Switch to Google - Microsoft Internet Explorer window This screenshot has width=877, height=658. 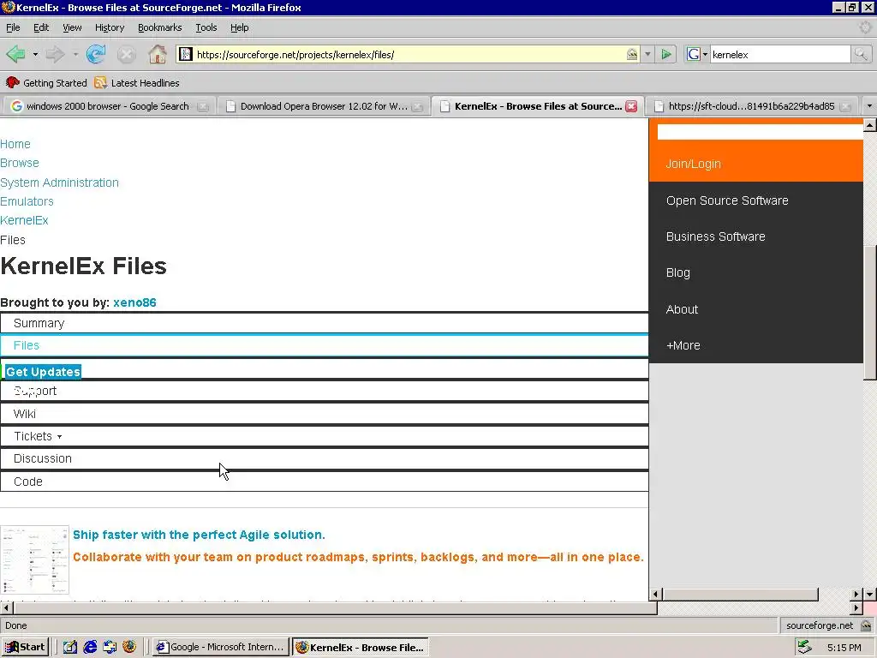(221, 647)
